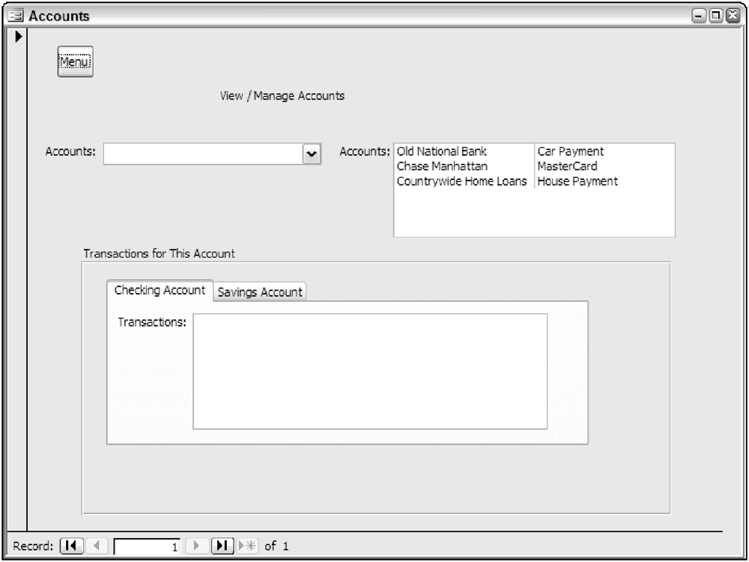The width and height of the screenshot is (749, 562).
Task: Open the Savings Account tab
Action: [260, 292]
